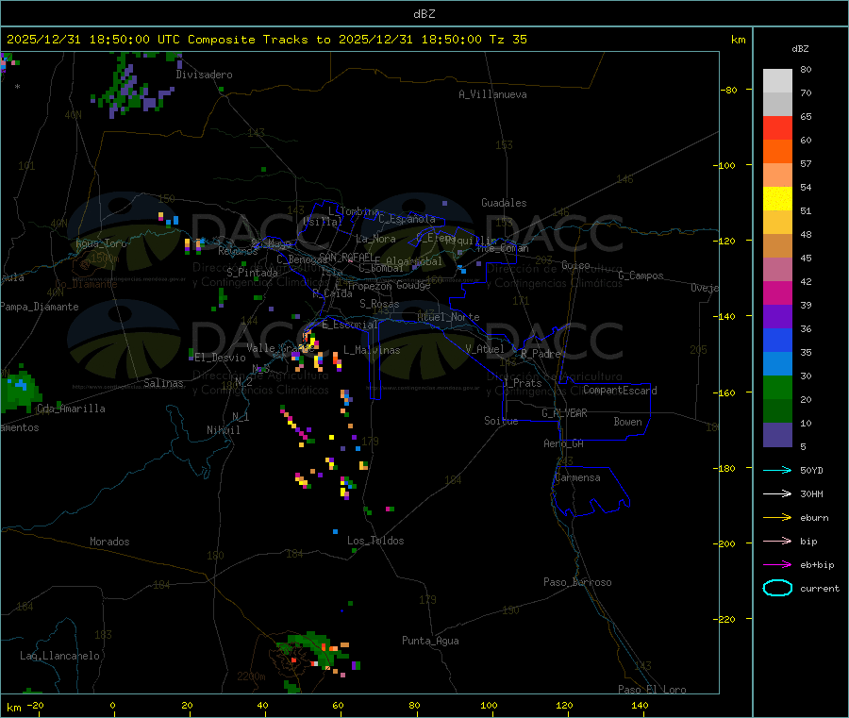Image resolution: width=849 pixels, height=718 pixels.
Task: Click the 30HM white arrow legend icon
Action: (x=777, y=493)
